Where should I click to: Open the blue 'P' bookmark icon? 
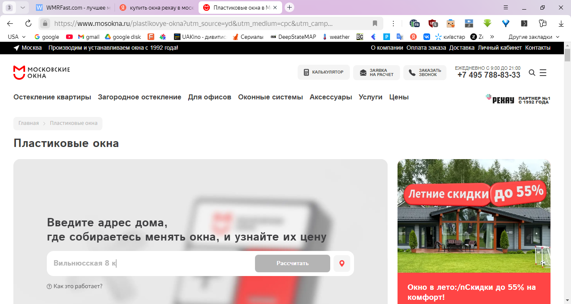[x=387, y=37]
